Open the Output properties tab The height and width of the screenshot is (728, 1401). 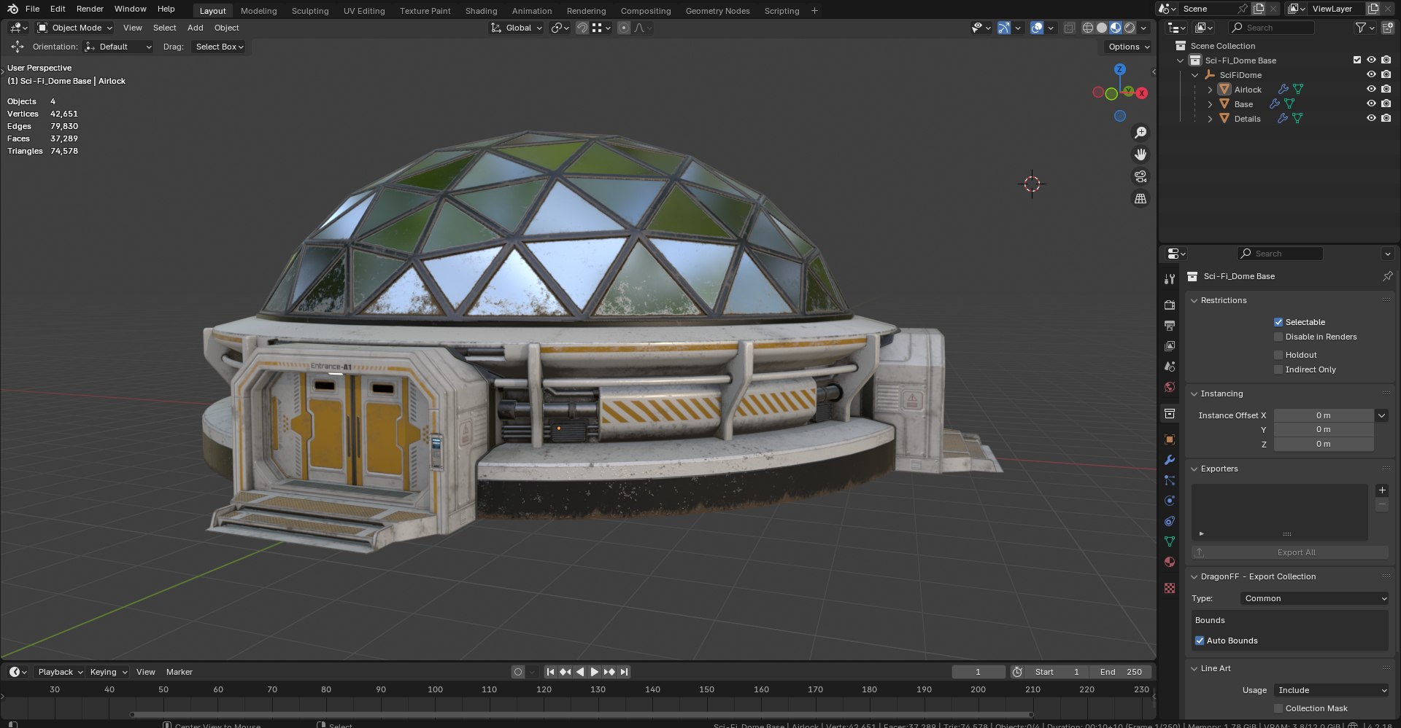tap(1170, 326)
